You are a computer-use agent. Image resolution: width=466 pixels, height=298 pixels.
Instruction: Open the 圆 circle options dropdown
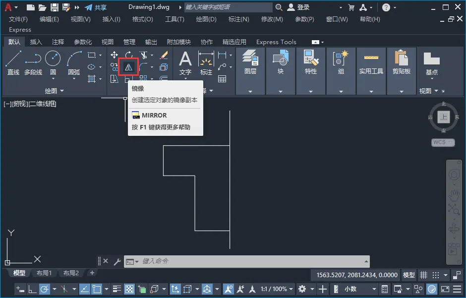coord(53,79)
